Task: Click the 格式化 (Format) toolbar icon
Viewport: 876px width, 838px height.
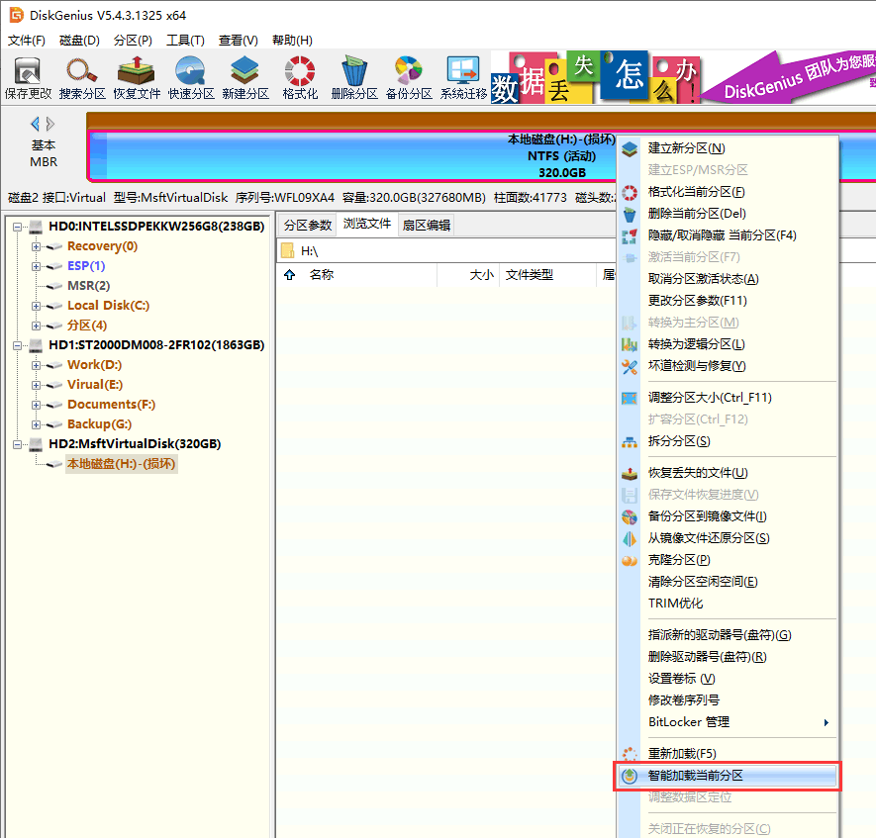Action: [300, 77]
